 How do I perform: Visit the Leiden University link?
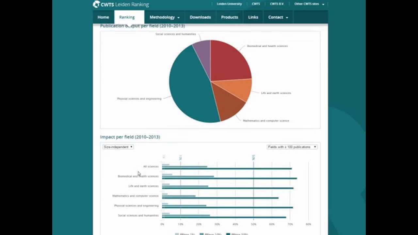point(229,4)
